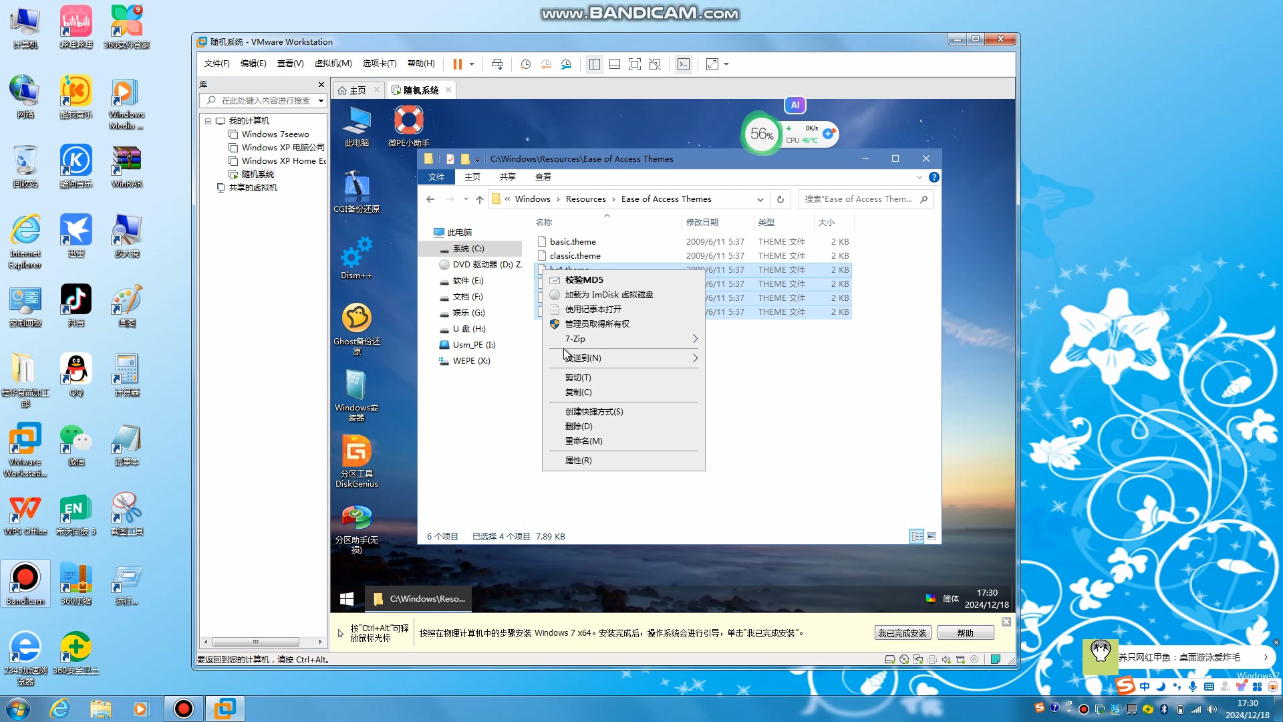The image size is (1283, 722).
Task: Open Ghost备份还原 on guest desktop
Action: 356,328
